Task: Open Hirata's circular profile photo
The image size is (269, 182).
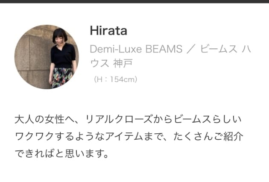Action: pos(47,57)
